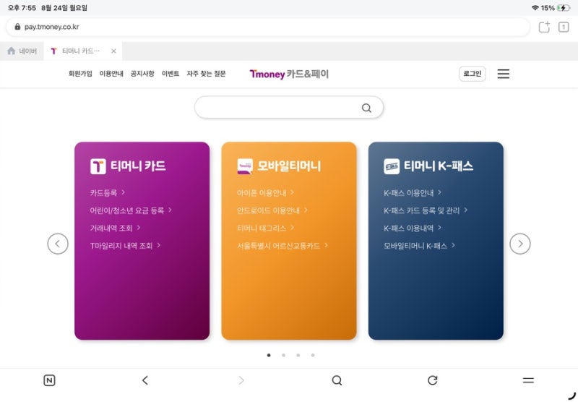This screenshot has width=578, height=402.
Task: Open 안드로이드 이용안내
Action: tap(272, 210)
